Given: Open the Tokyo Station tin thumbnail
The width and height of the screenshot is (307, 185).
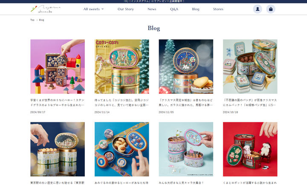Looking at the screenshot, I should (x=58, y=149).
